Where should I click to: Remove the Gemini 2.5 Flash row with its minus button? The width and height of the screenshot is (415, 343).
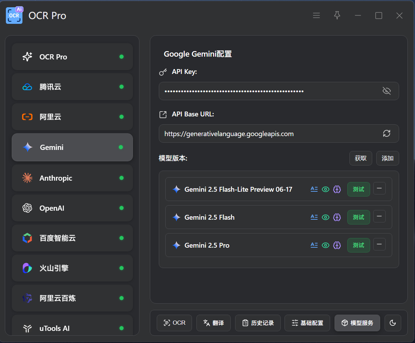pos(379,216)
